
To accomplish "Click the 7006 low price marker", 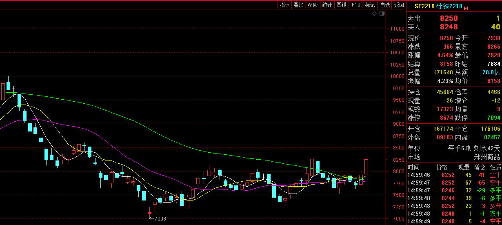I will (x=158, y=218).
